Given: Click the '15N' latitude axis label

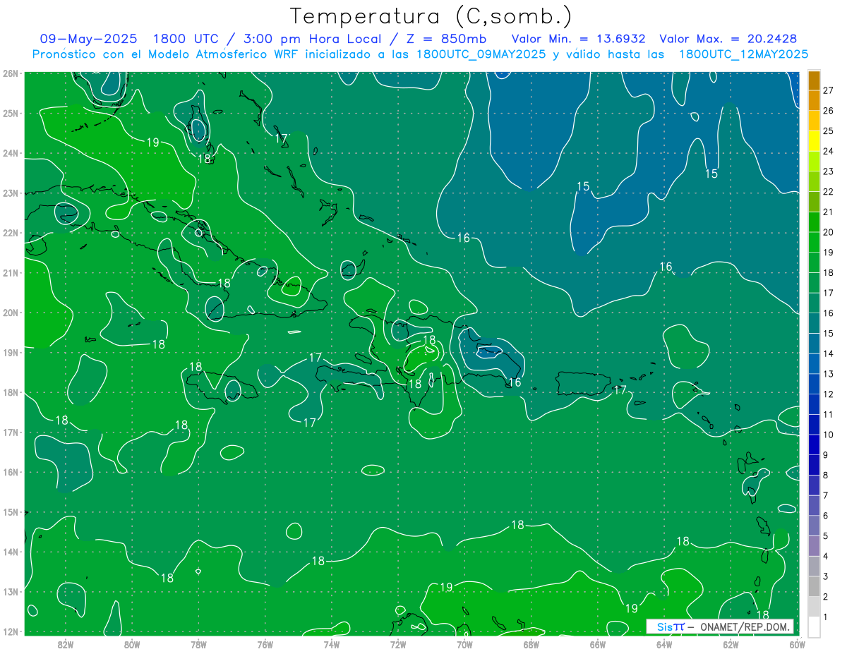Looking at the screenshot, I should click(x=10, y=511).
